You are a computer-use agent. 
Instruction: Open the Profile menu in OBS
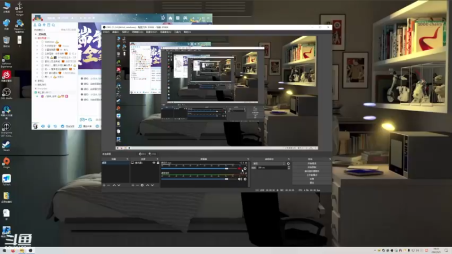click(x=151, y=32)
